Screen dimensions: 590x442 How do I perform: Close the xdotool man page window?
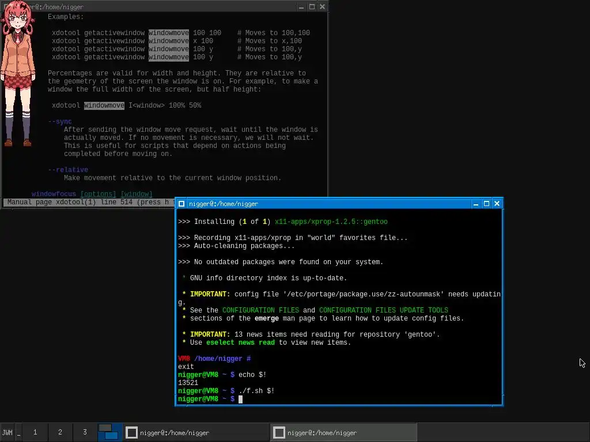323,7
